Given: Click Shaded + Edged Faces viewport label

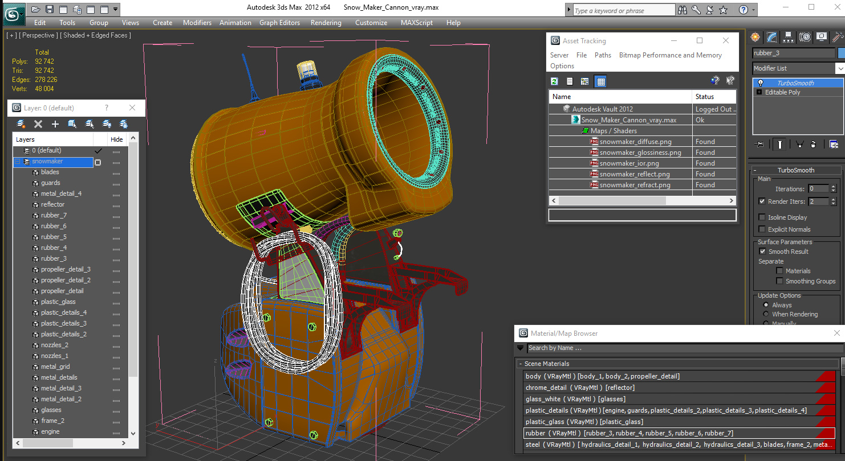Looking at the screenshot, I should (x=95, y=35).
